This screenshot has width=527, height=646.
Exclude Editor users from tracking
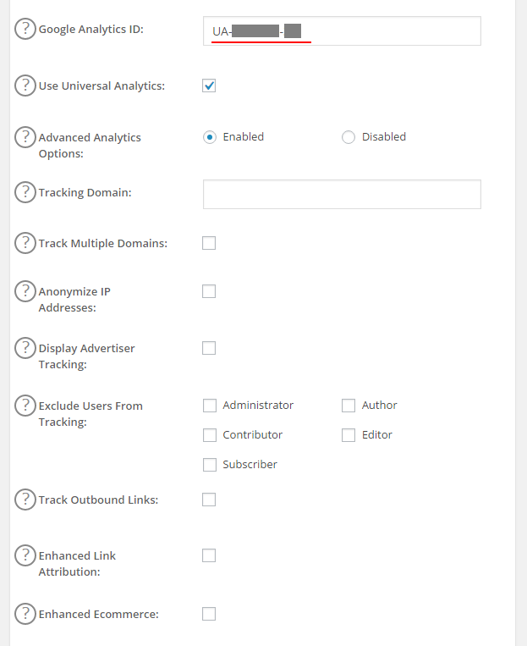click(349, 435)
